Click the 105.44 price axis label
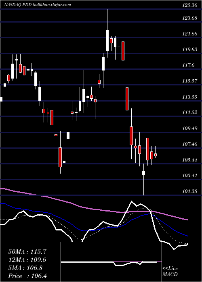The image size is (202, 282). coord(189,160)
